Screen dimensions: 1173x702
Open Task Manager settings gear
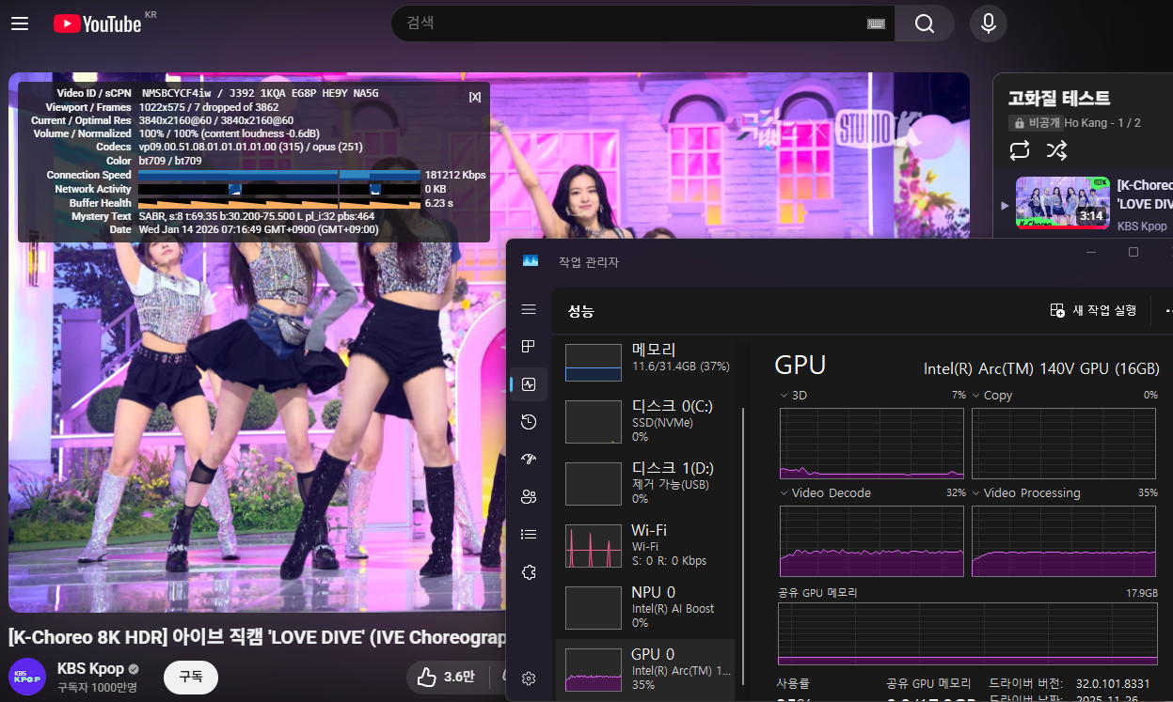(x=529, y=678)
